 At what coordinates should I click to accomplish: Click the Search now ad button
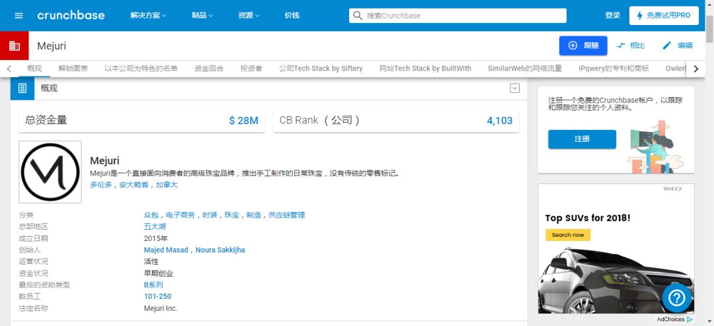coord(568,235)
